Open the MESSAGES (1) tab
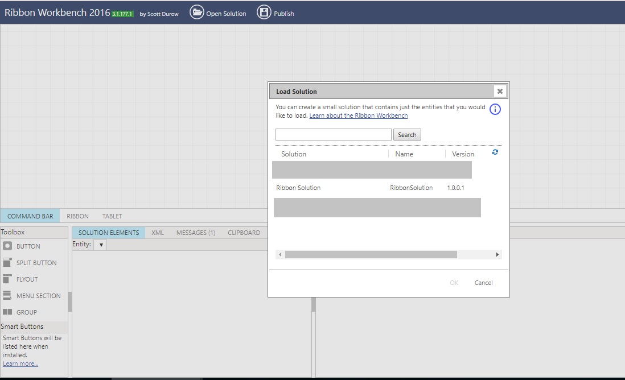The height and width of the screenshot is (380, 625). [x=195, y=232]
